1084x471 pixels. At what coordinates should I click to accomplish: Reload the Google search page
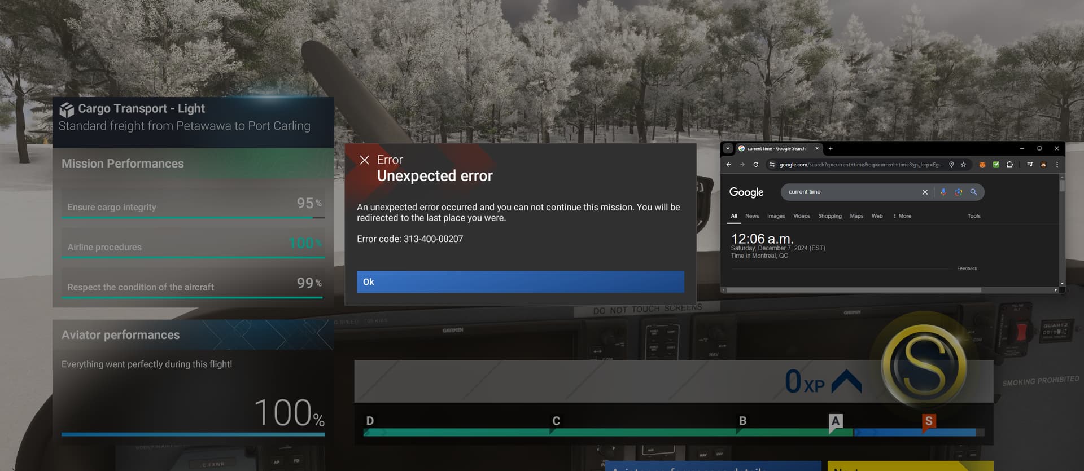tap(755, 165)
